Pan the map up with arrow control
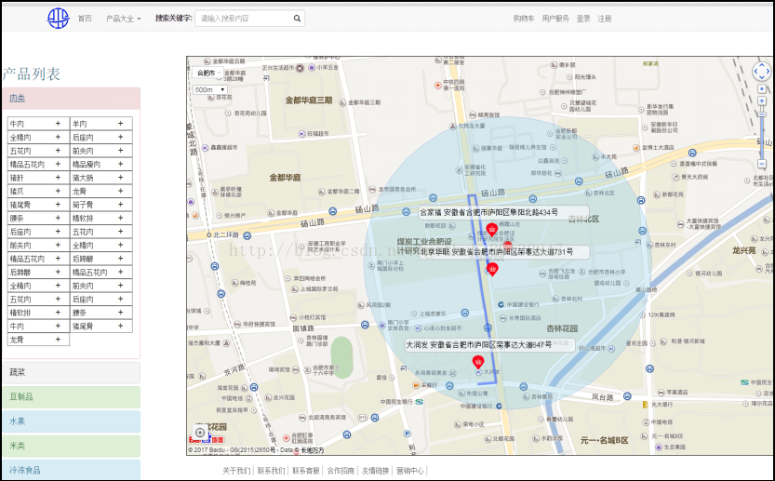The height and width of the screenshot is (481, 775). [762, 65]
